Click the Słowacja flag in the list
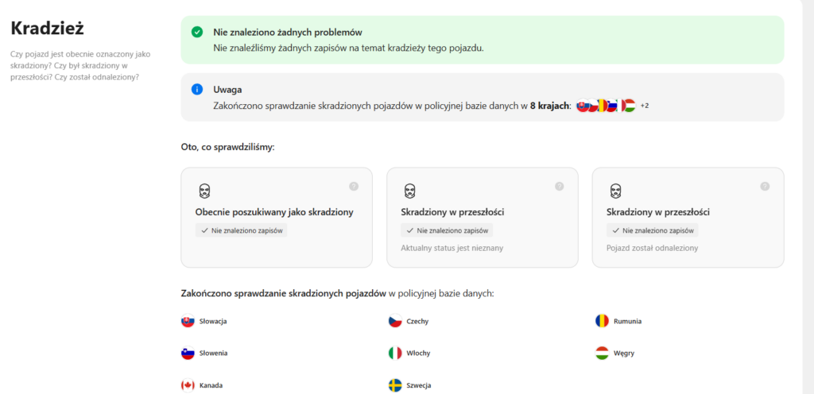The width and height of the screenshot is (814, 394). (x=188, y=321)
